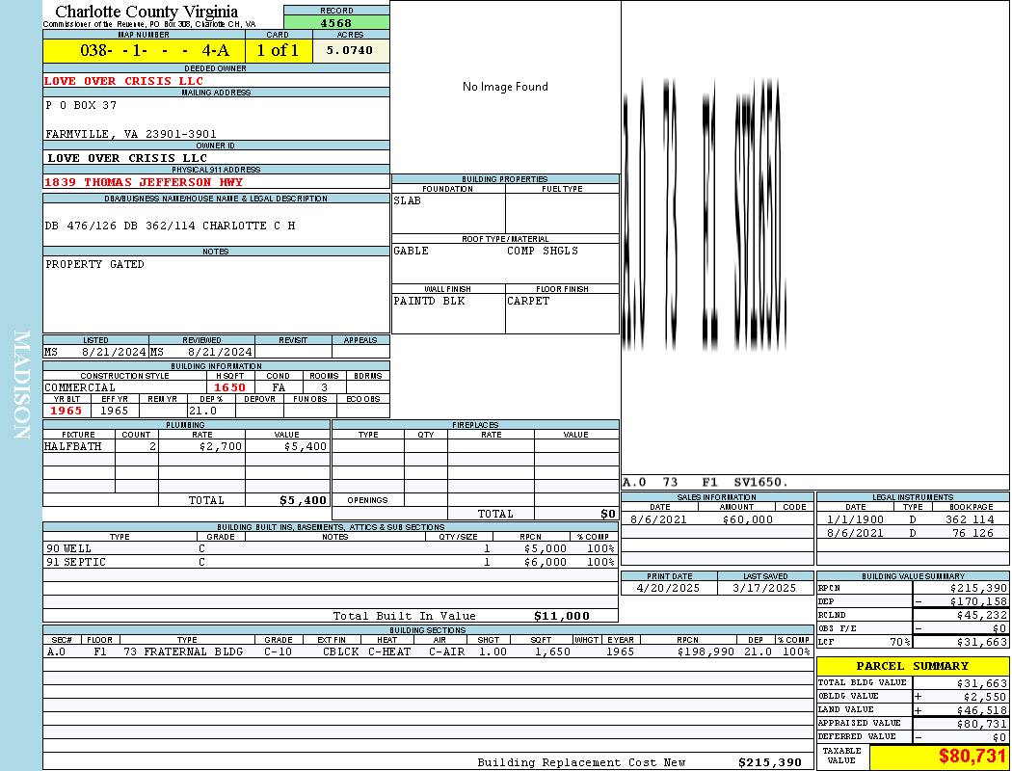
Task: Select mailing address line P O BOX 37
Action: click(x=81, y=105)
